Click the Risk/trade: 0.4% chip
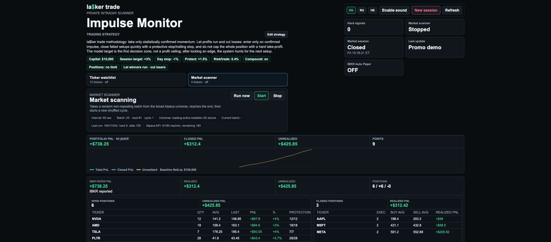551x242 pixels. pos(226,59)
